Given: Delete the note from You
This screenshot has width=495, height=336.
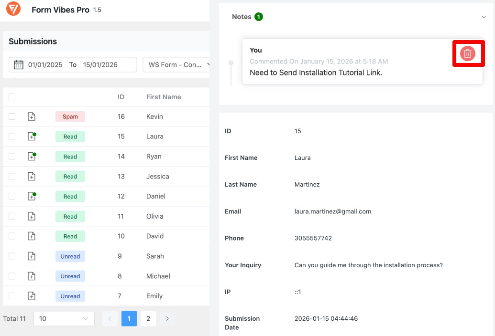Looking at the screenshot, I should (468, 53).
